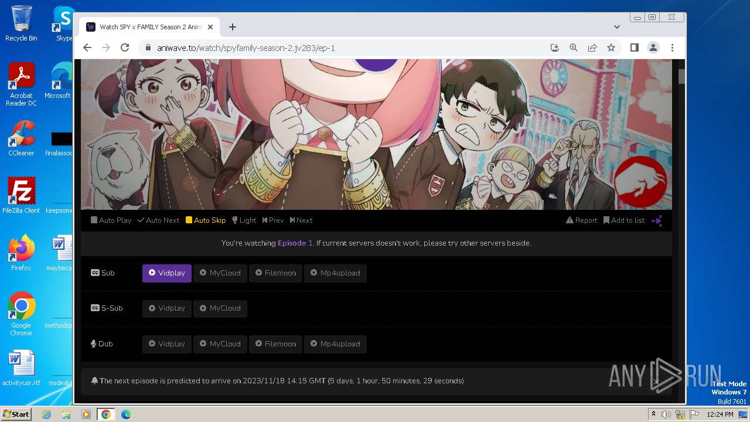
Task: Toggle the Light mode switch
Action: (x=244, y=220)
